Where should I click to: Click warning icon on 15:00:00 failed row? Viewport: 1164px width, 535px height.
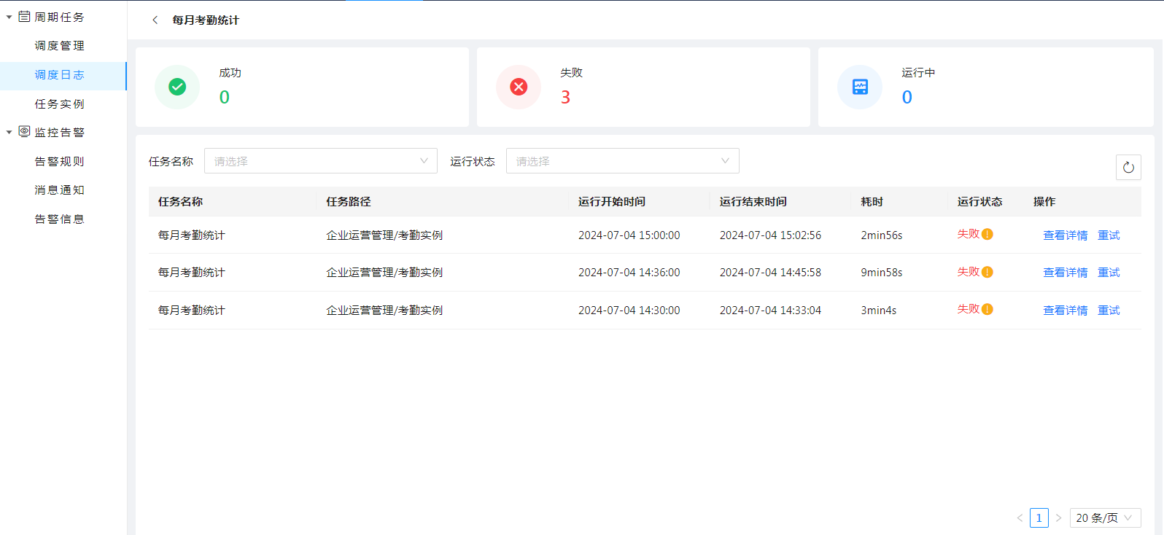[x=988, y=235]
